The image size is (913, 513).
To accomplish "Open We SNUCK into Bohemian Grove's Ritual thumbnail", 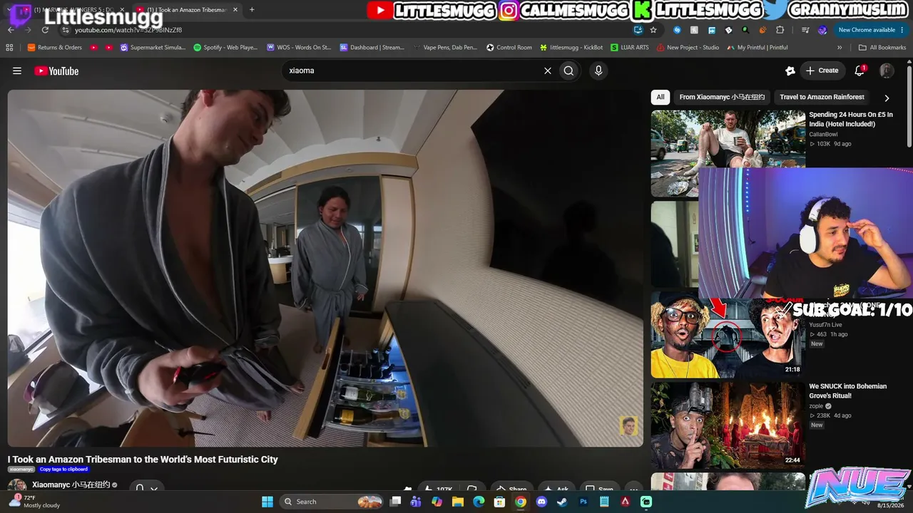I will [728, 425].
